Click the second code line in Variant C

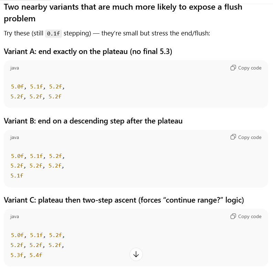(x=38, y=245)
